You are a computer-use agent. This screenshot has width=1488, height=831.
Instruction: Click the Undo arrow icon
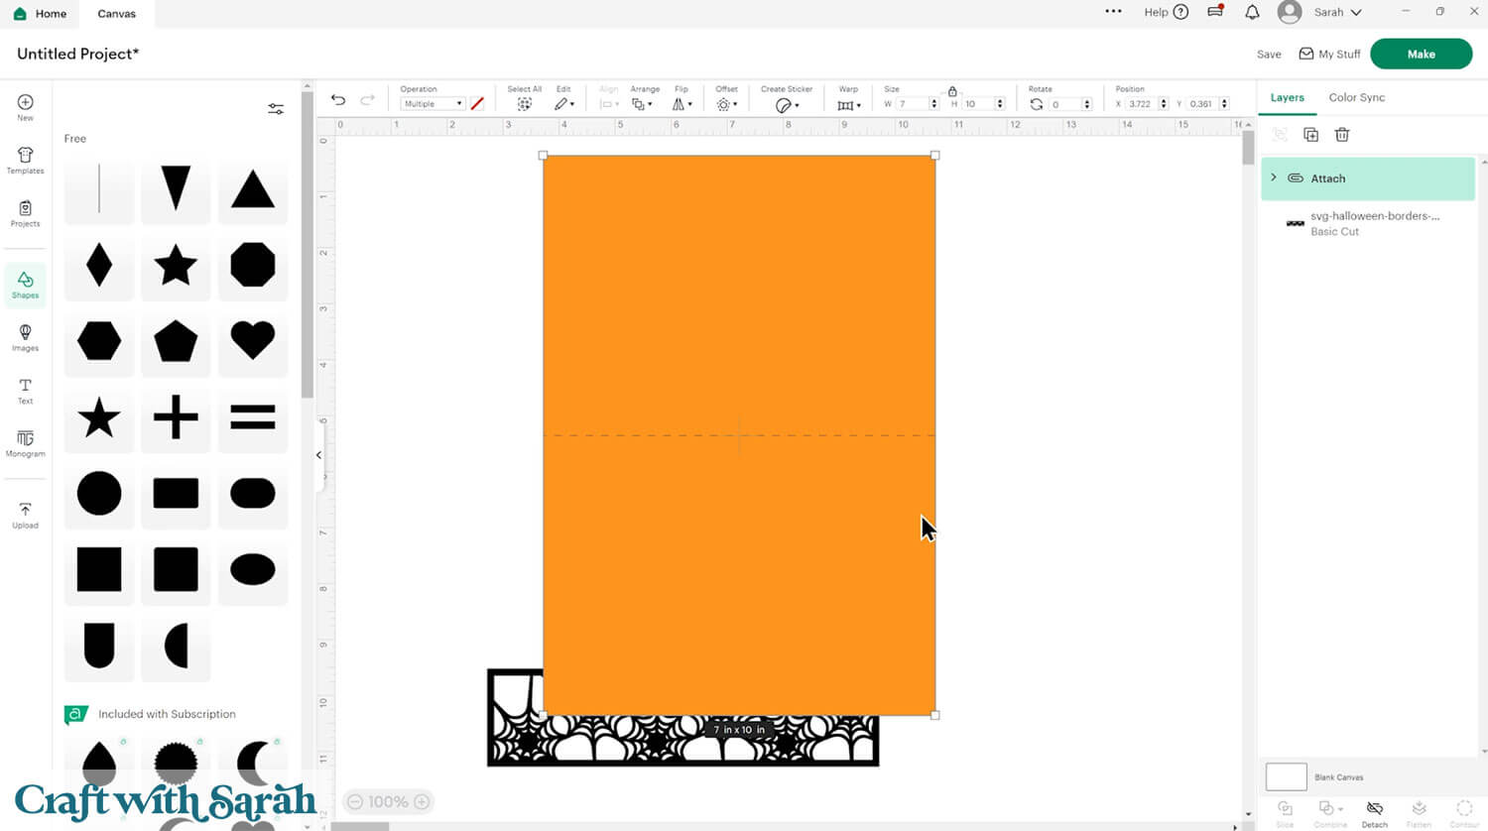pos(338,100)
